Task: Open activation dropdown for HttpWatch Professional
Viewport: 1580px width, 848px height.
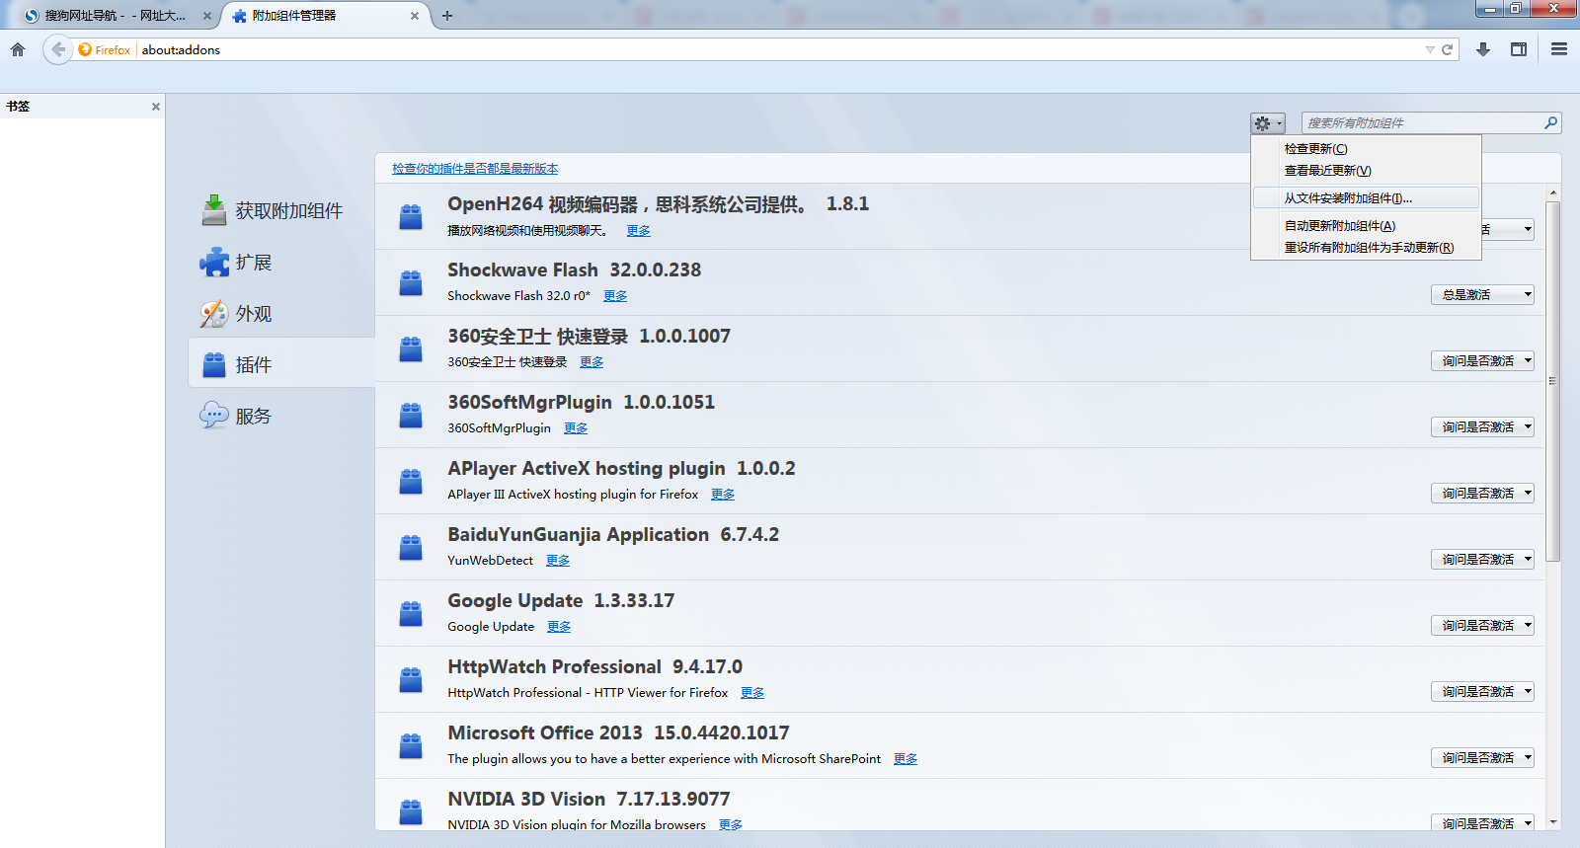Action: (x=1482, y=691)
